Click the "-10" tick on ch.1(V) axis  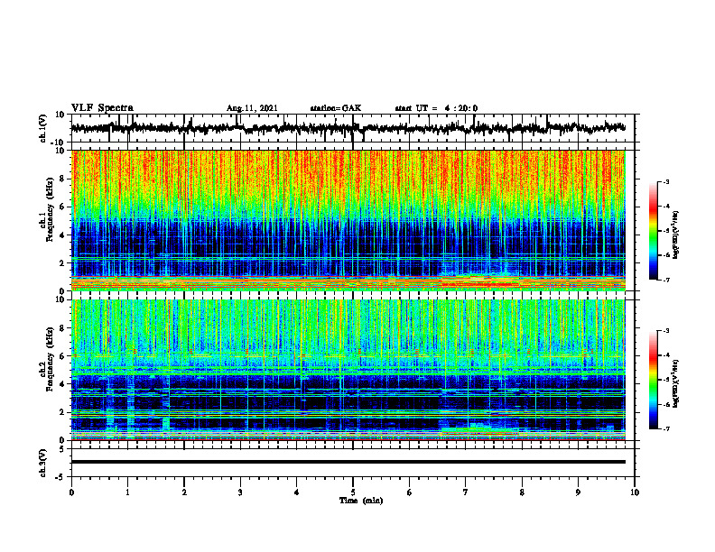pyautogui.click(x=59, y=143)
